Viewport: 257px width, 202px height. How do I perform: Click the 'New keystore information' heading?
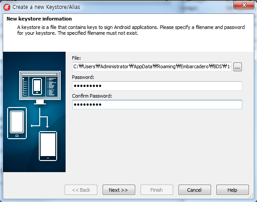click(39, 19)
